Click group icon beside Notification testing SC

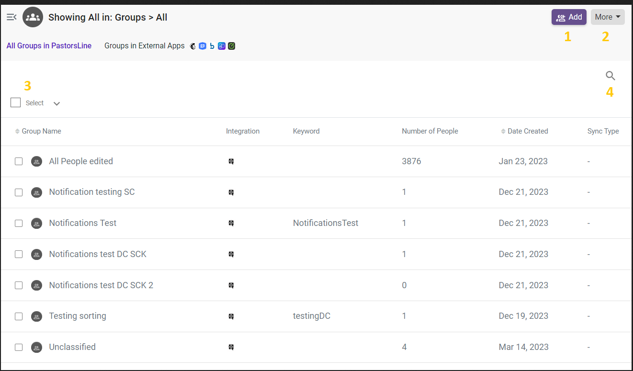coord(37,192)
